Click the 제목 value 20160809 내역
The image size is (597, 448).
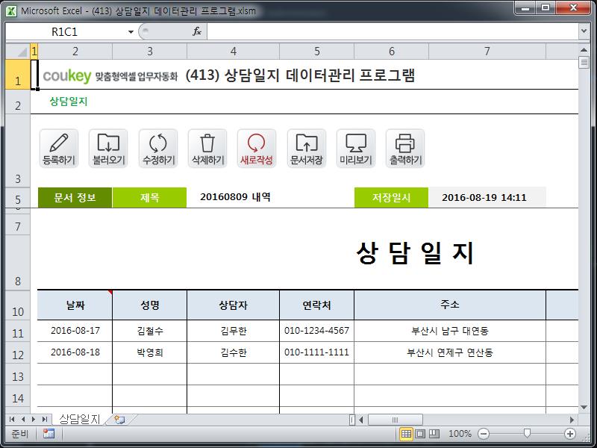click(x=235, y=197)
